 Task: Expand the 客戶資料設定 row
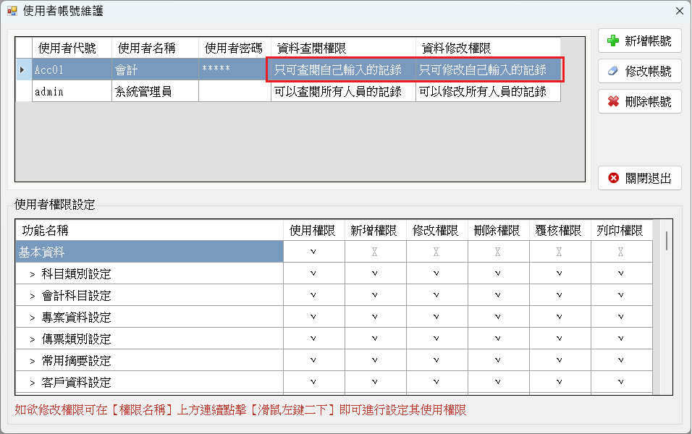33,383
